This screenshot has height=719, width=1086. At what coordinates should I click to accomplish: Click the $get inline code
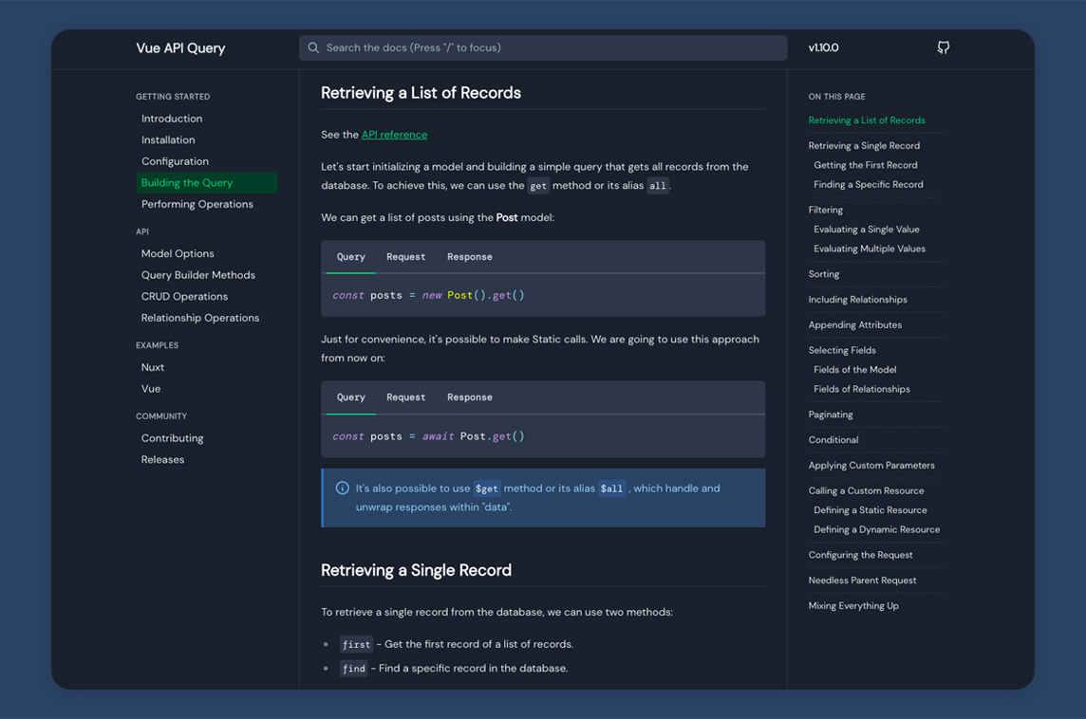486,489
